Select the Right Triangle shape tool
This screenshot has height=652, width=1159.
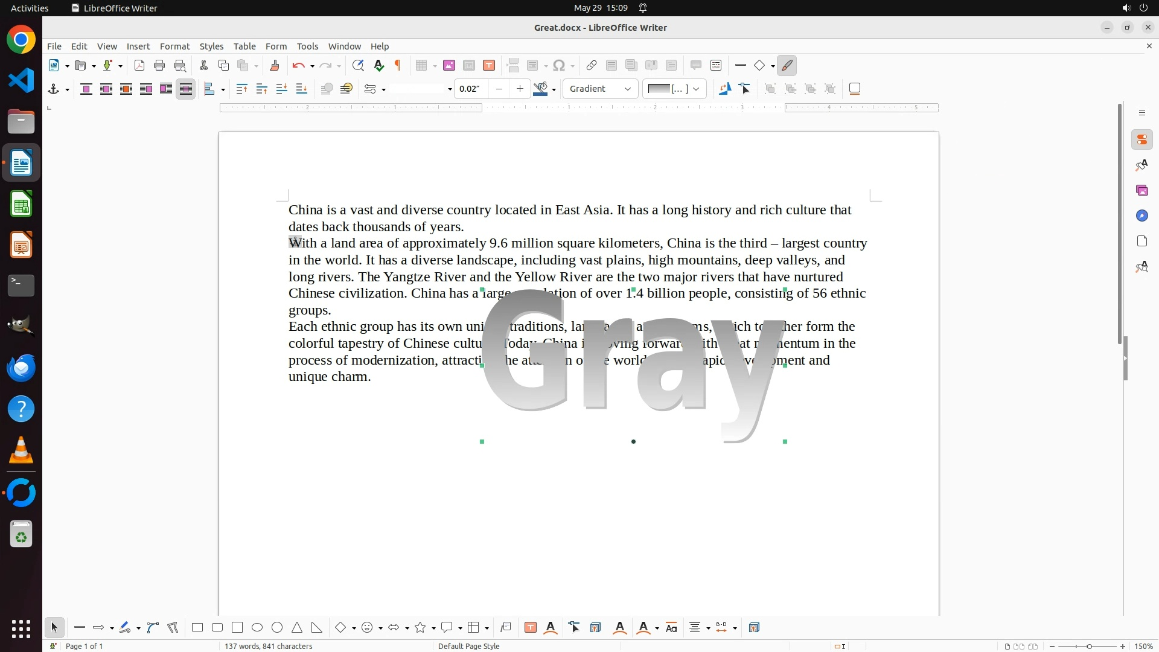coord(317,628)
